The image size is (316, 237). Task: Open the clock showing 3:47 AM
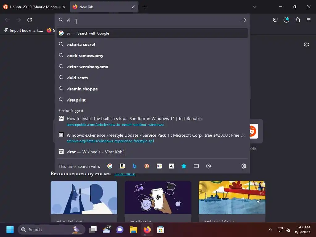coord(302,230)
